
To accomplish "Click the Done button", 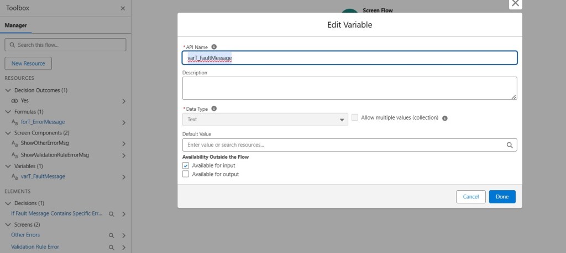I will click(x=502, y=197).
